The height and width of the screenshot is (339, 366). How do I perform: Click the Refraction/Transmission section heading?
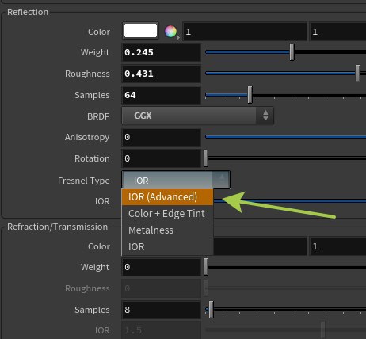click(57, 227)
